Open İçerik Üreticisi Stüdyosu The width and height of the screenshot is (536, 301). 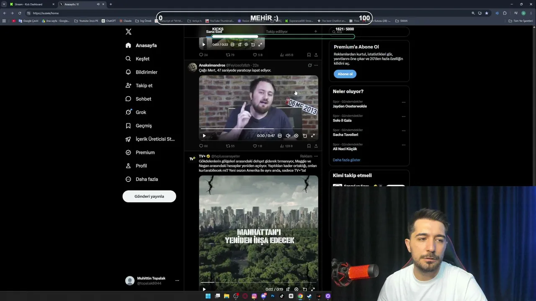click(150, 139)
